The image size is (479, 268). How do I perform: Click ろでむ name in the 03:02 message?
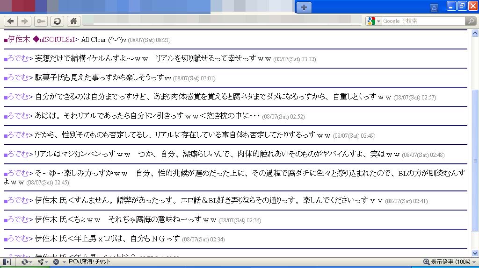click(x=18, y=58)
